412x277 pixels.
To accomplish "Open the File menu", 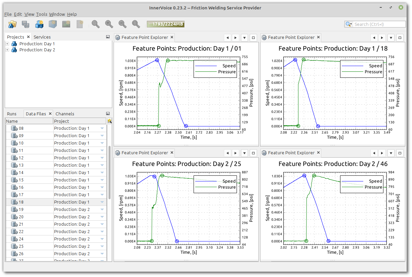I will click(x=8, y=14).
